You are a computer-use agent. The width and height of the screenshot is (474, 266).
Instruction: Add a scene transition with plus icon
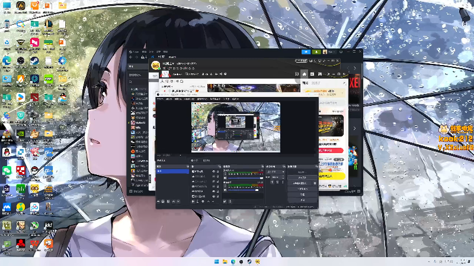point(272,182)
